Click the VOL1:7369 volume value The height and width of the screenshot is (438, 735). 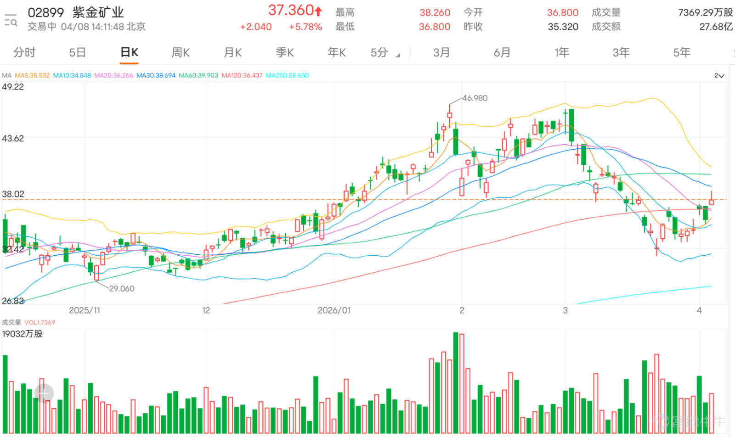tap(40, 322)
